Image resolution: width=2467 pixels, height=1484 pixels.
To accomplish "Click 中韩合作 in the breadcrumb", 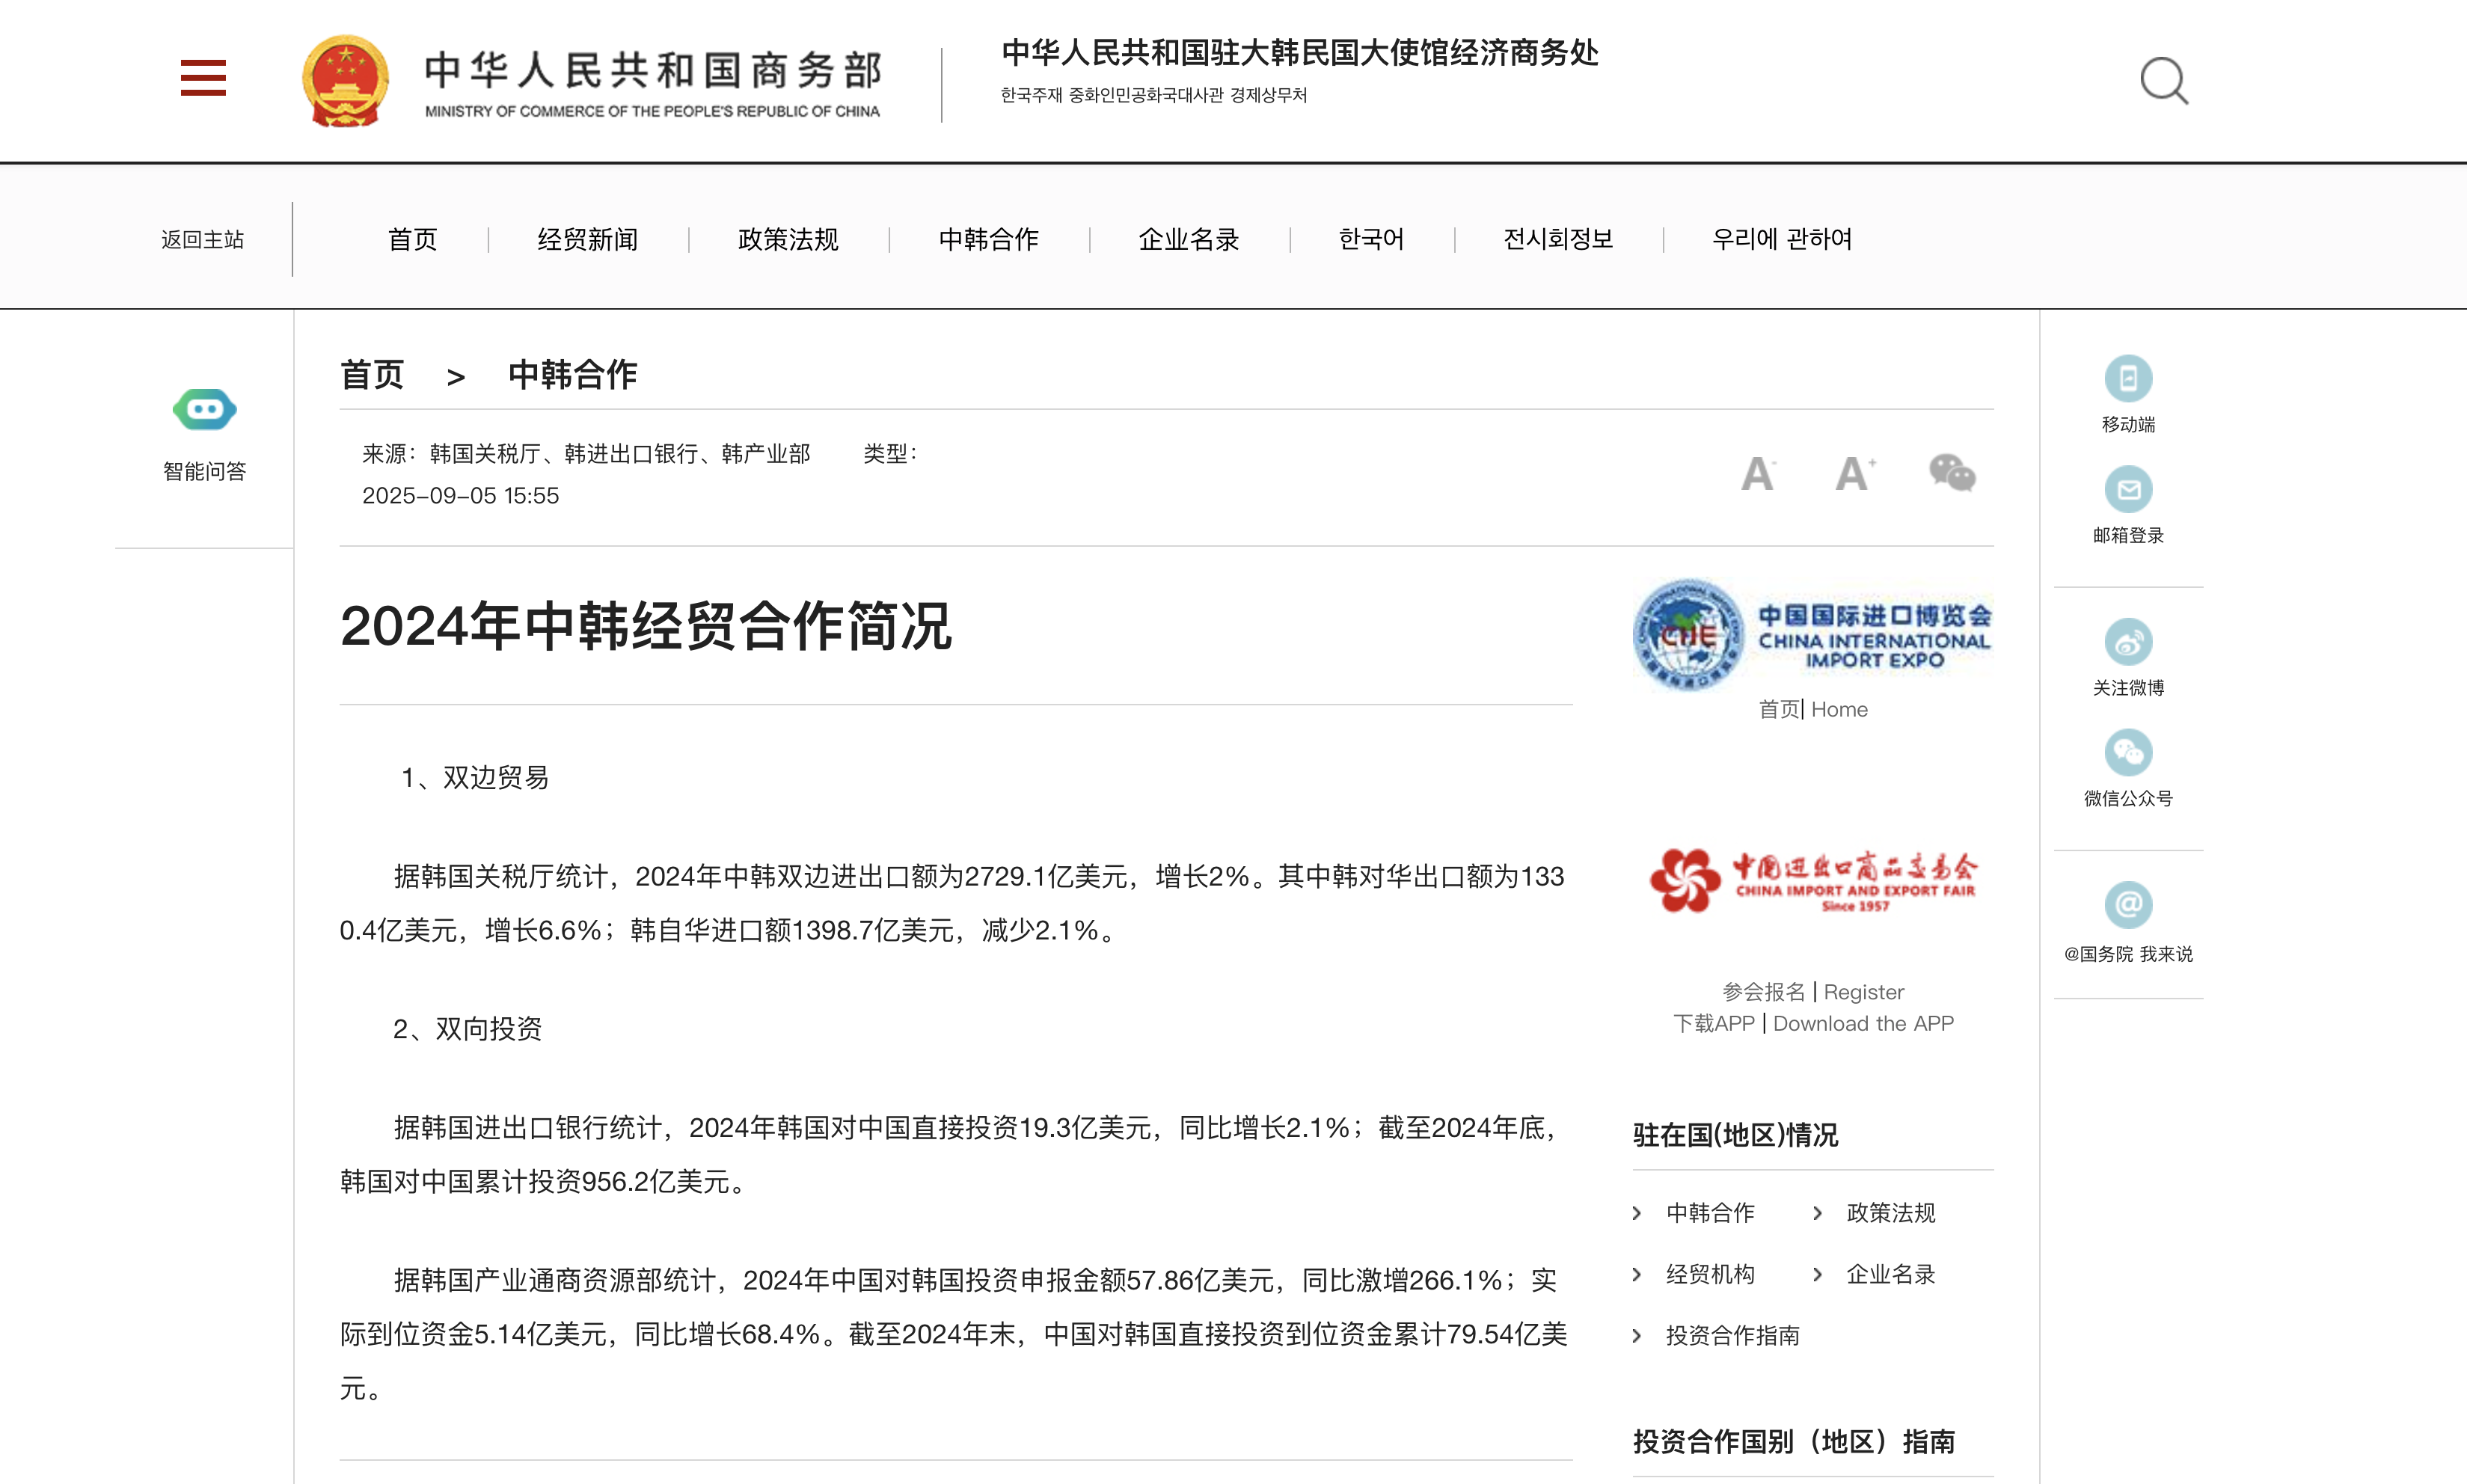I will pos(573,375).
